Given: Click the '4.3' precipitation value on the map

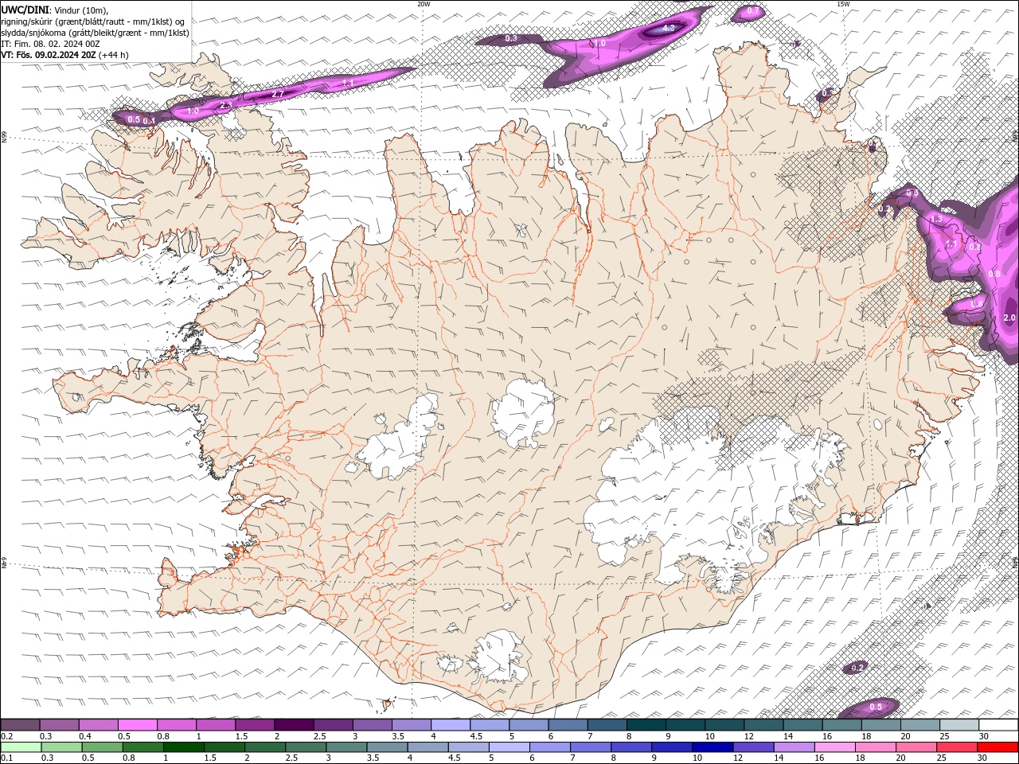Looking at the screenshot, I should pyautogui.click(x=669, y=29).
